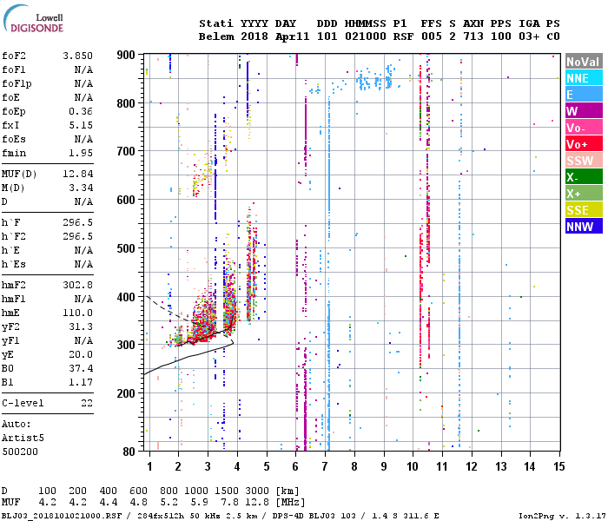608x521 pixels.
Task: Click the 10 MHz frequency axis label
Action: [413, 466]
